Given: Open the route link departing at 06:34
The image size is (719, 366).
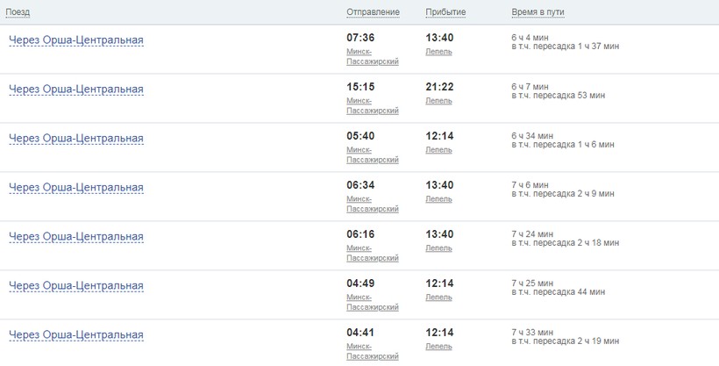Looking at the screenshot, I should 75,188.
